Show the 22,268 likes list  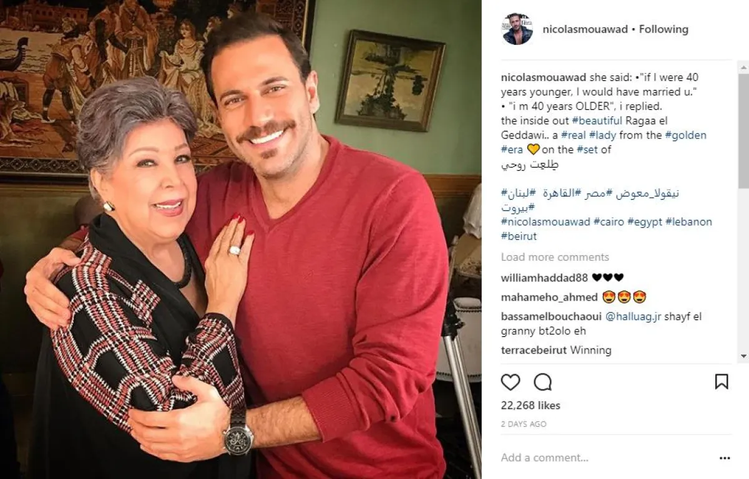531,405
